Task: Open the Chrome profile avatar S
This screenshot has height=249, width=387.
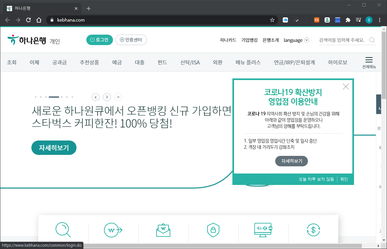Action: 369,20
